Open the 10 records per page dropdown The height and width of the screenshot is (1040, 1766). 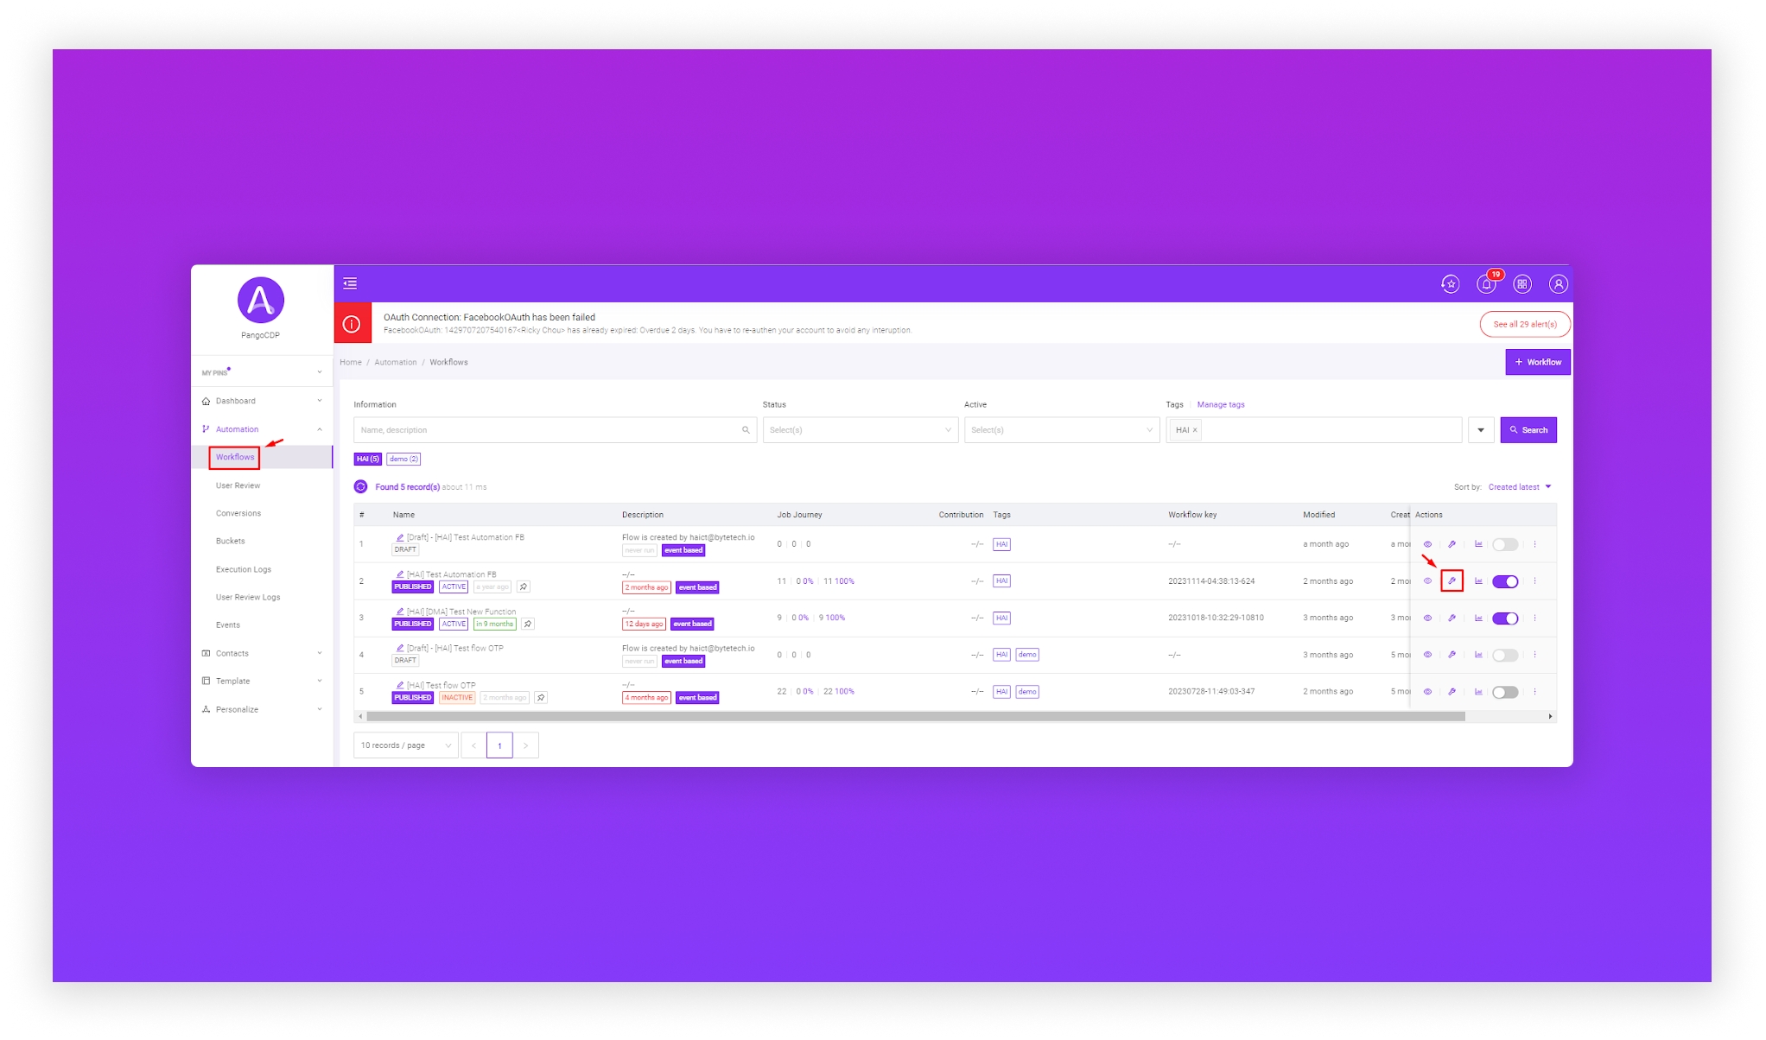point(405,745)
